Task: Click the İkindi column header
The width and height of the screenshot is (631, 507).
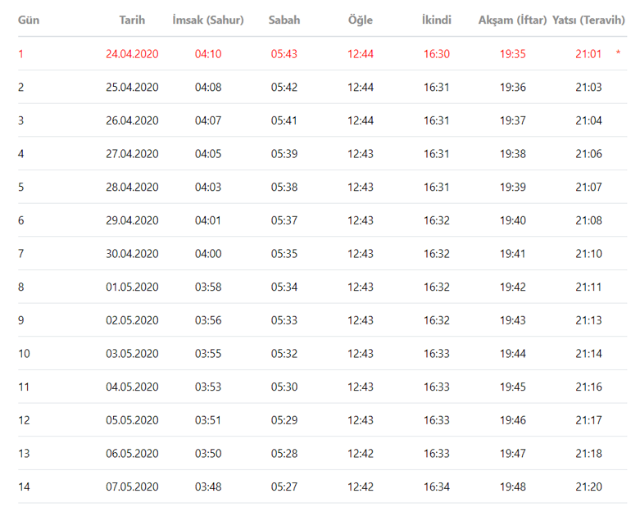Action: click(437, 20)
